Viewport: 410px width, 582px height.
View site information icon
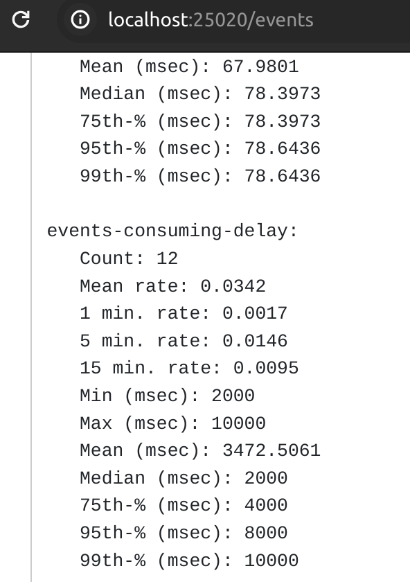80,19
